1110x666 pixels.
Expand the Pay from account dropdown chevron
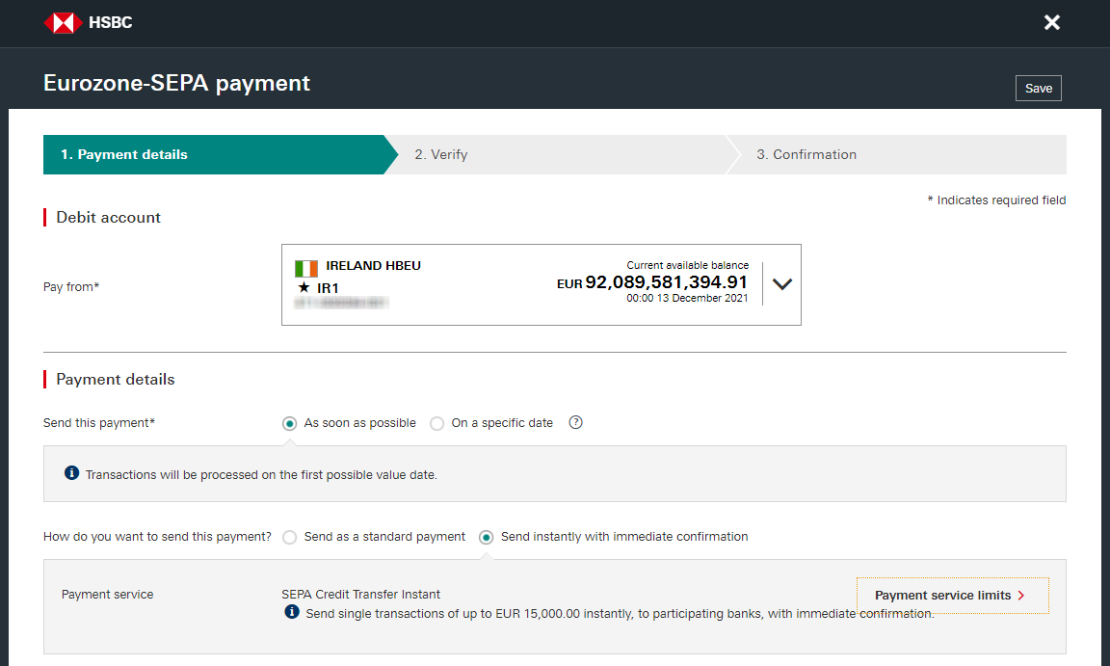[x=782, y=283]
